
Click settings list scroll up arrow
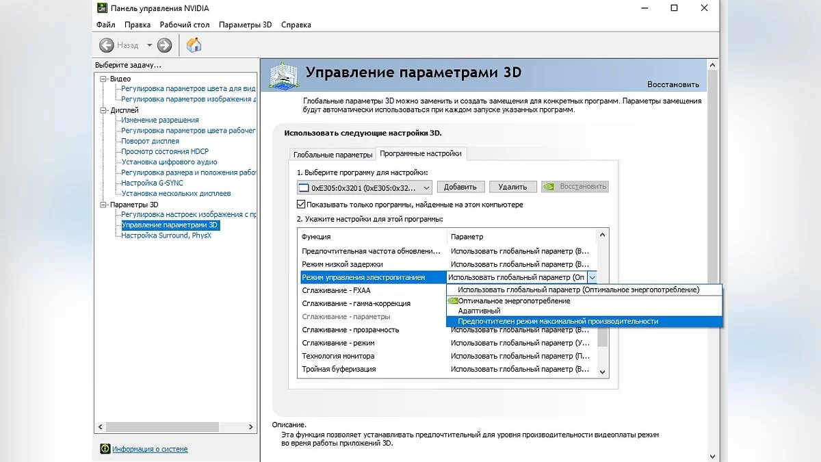tap(603, 236)
